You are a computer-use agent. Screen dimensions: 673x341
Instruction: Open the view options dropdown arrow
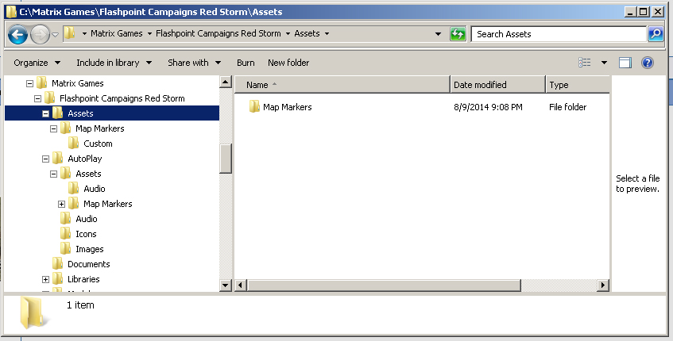[604, 63]
